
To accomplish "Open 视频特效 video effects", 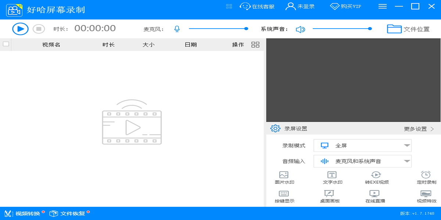I will pos(426,194).
